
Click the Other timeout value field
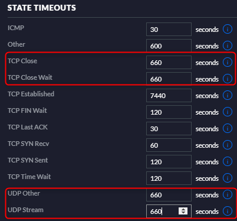(x=169, y=45)
